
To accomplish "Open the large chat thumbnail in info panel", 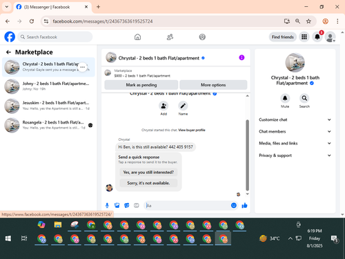I will 295,63.
